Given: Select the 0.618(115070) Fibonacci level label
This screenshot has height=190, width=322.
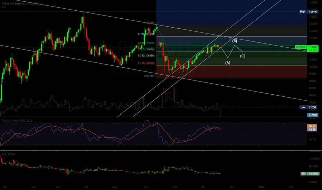Looking at the screenshot, I should pos(146,43).
